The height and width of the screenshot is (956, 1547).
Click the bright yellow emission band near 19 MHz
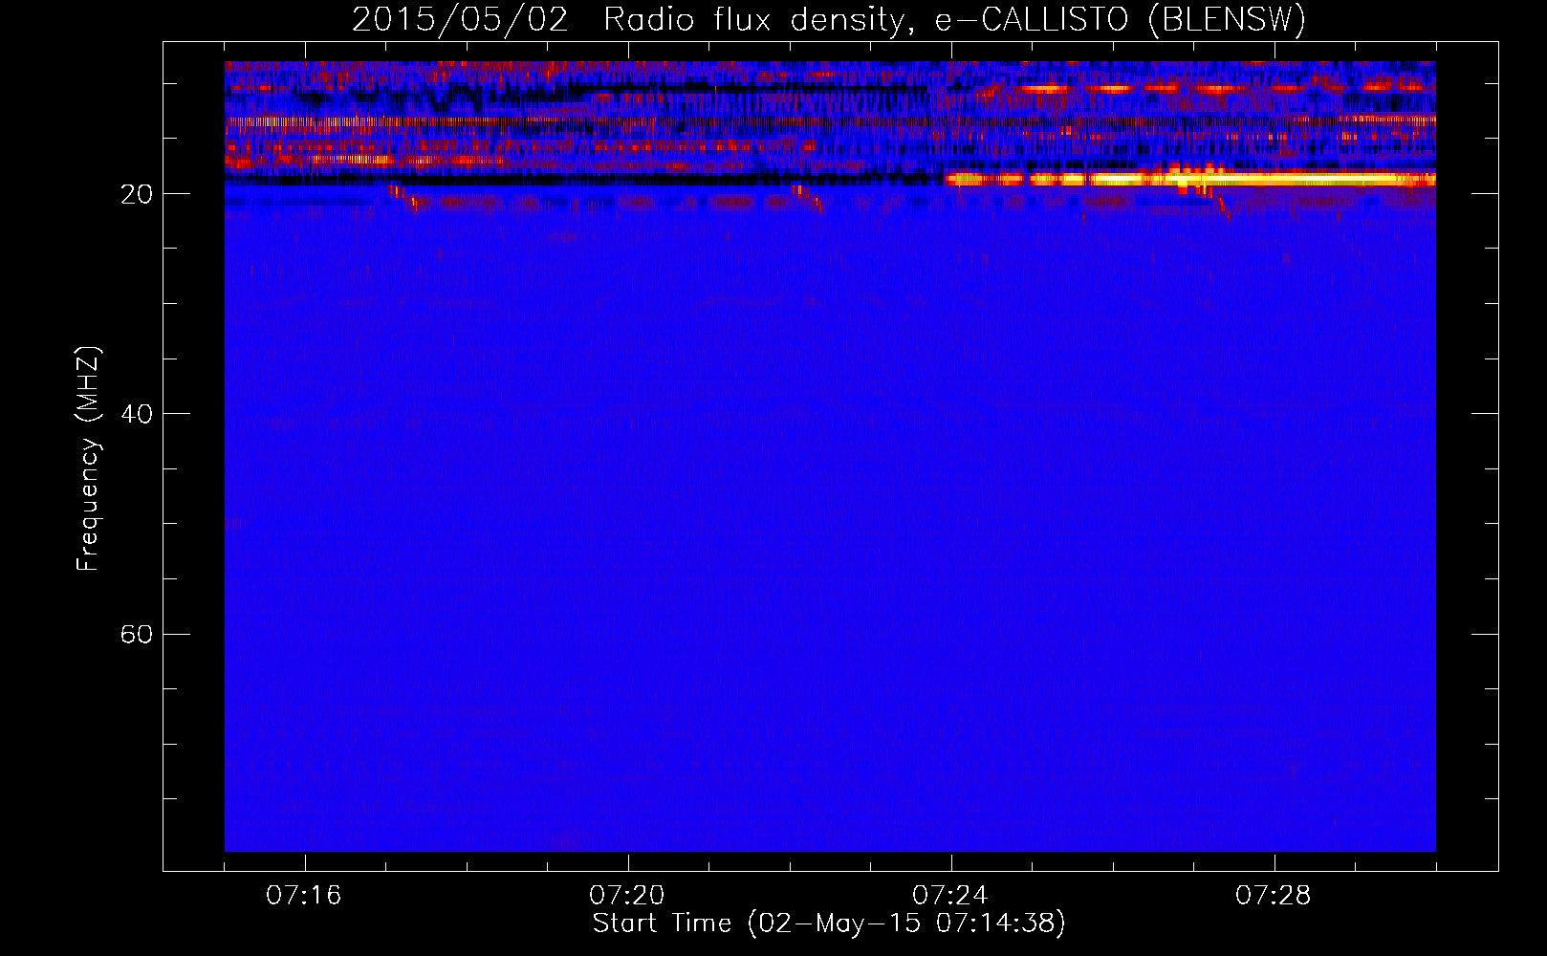point(1190,179)
